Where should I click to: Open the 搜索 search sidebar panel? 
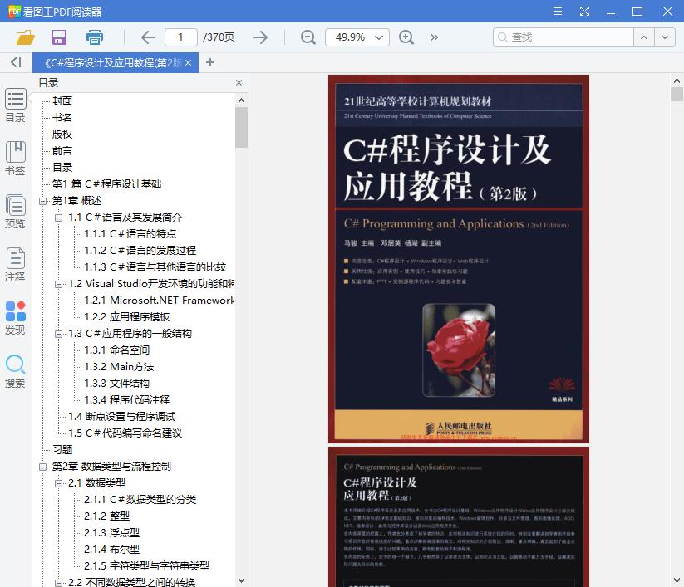15,371
